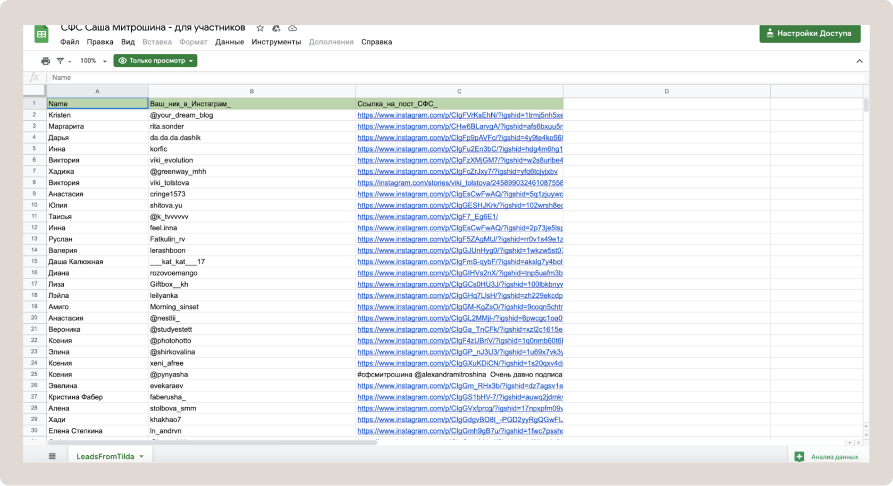
Task: Open the all sheets list icon
Action: pyautogui.click(x=52, y=456)
